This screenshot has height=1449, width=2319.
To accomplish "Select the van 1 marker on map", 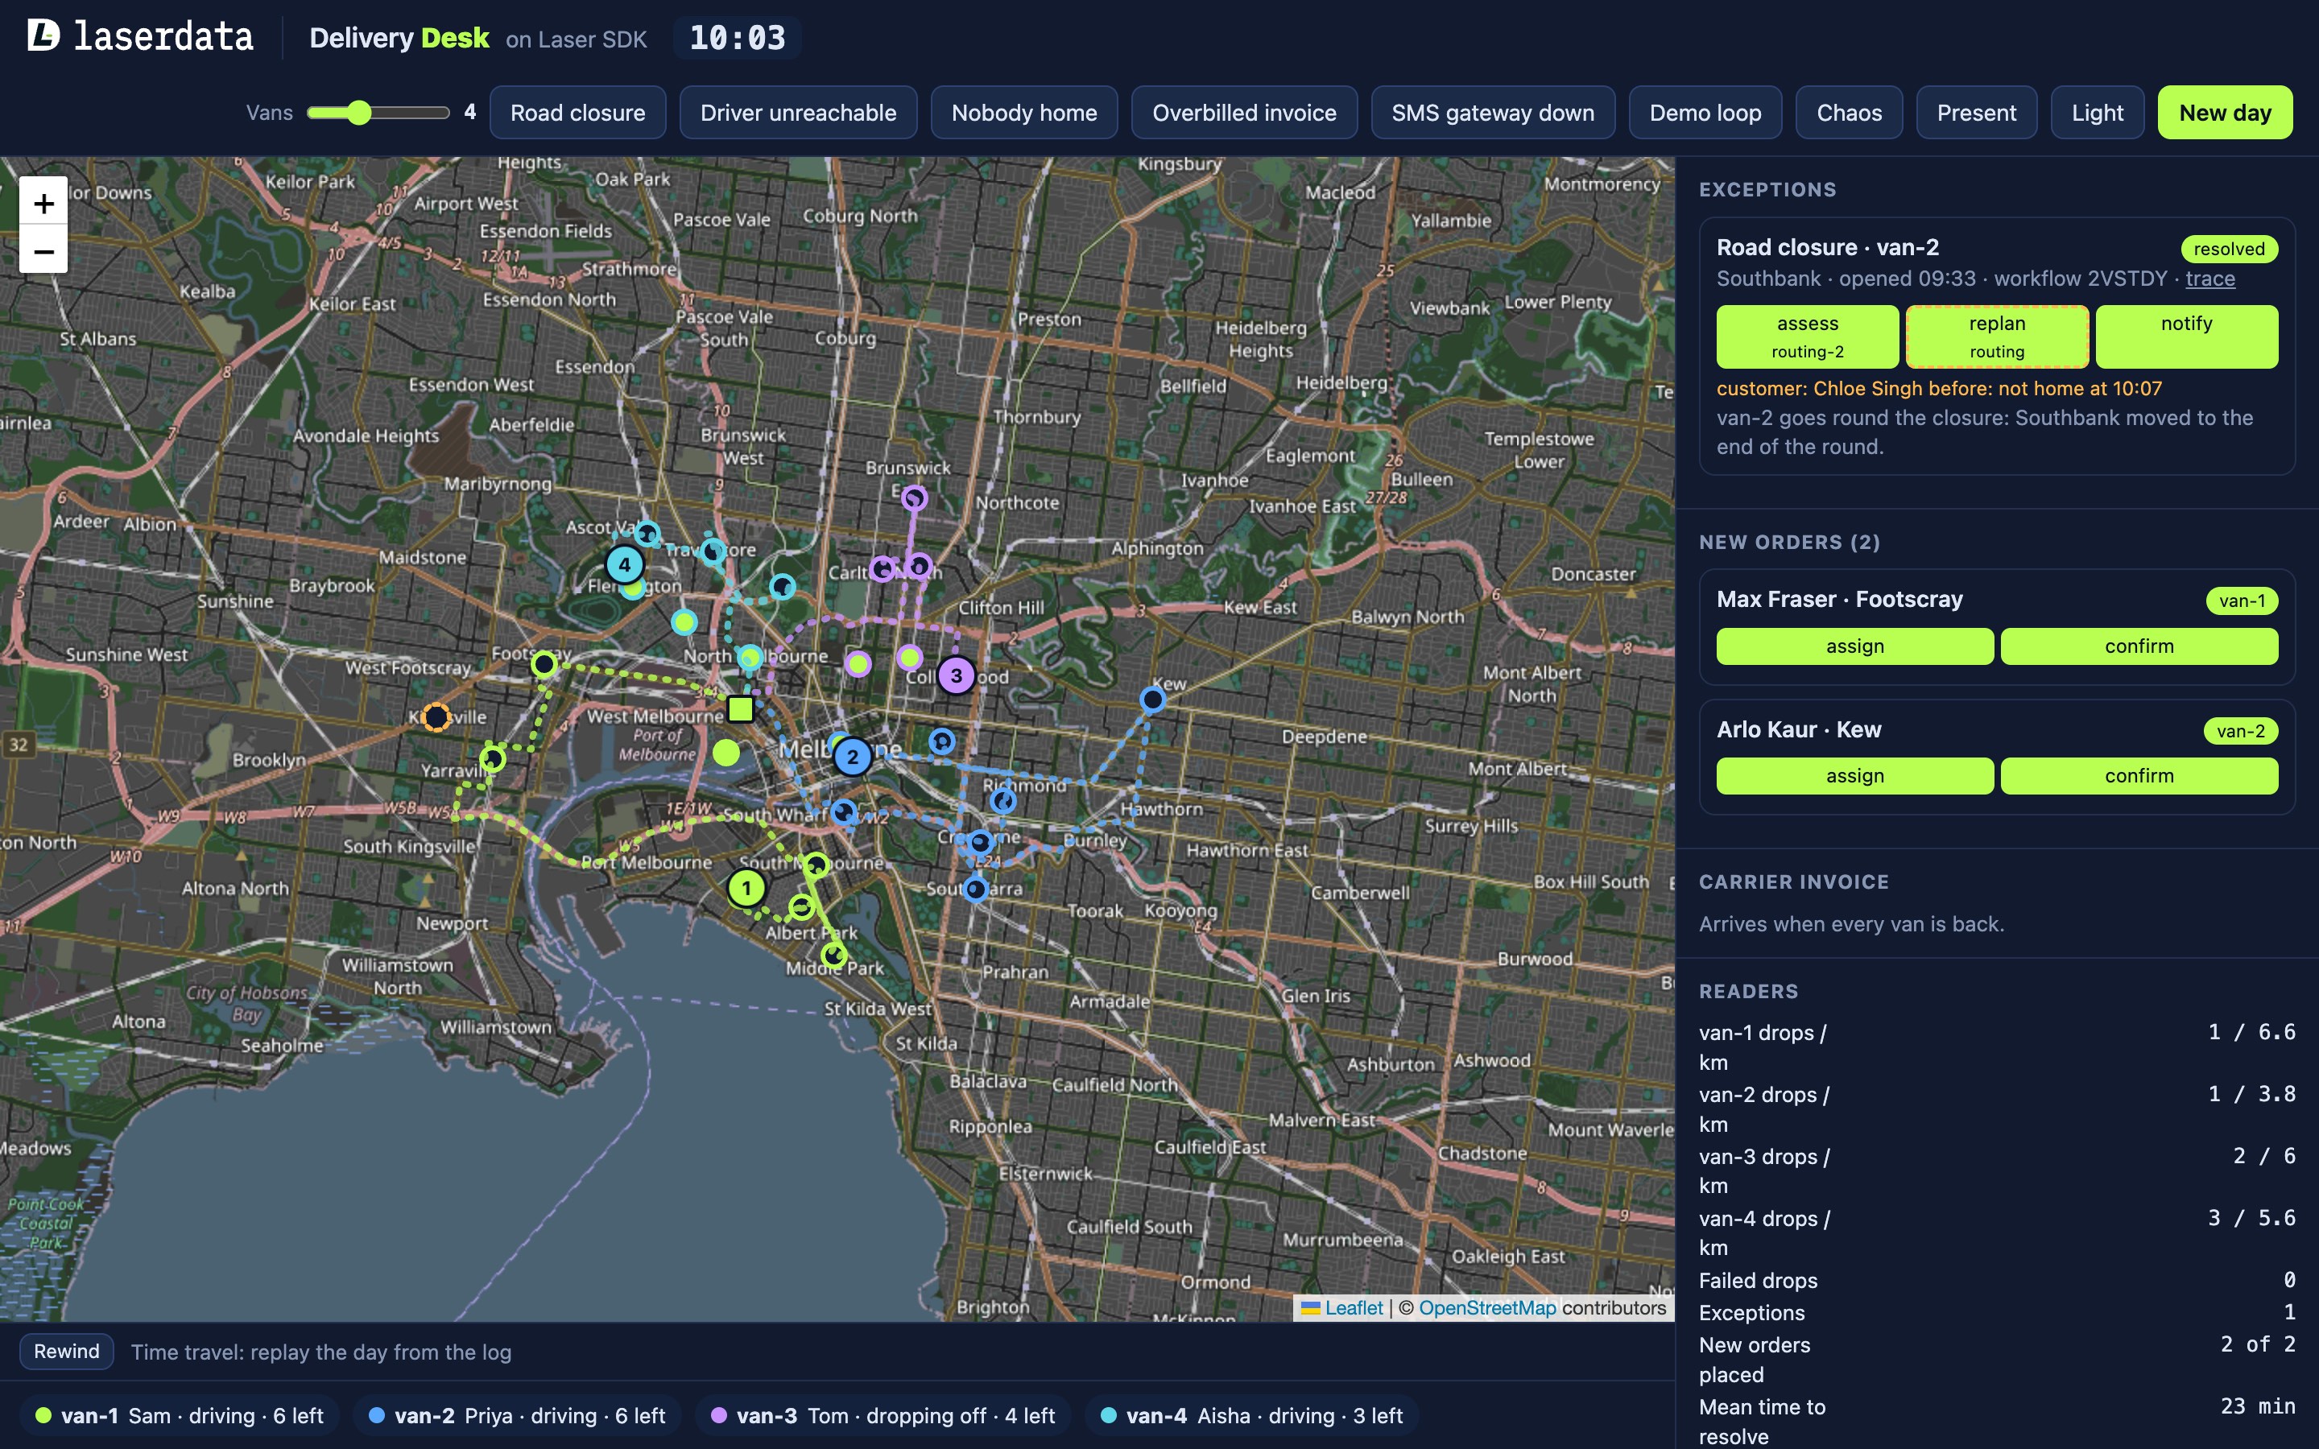I will (746, 889).
